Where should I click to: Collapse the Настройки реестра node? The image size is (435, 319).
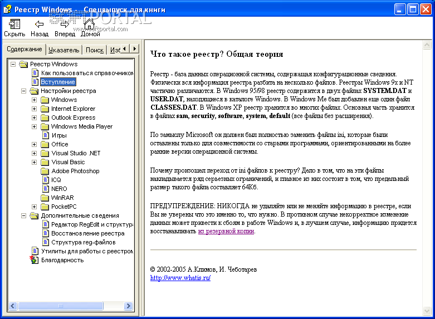point(23,91)
